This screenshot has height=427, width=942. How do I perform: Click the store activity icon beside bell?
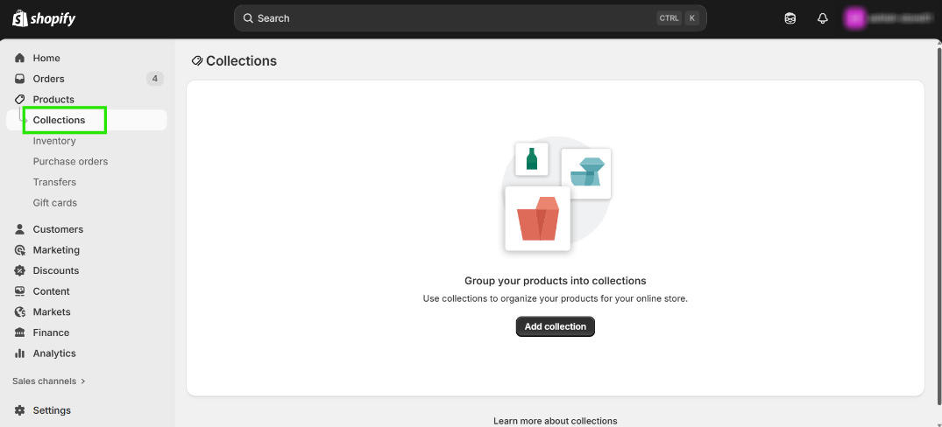(x=790, y=18)
